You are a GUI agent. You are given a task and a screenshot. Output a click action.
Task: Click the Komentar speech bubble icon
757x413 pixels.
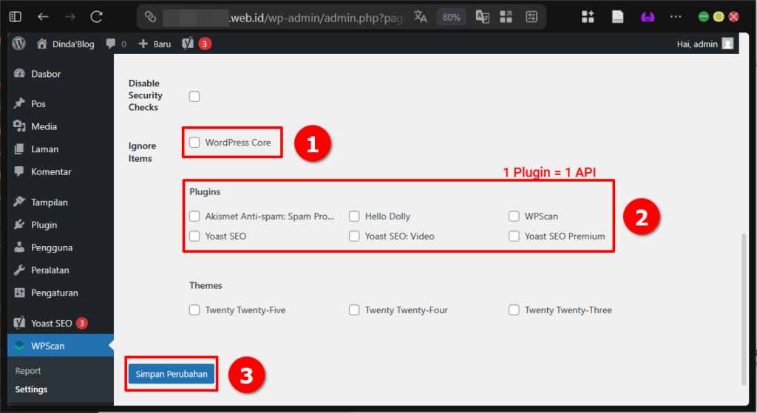coord(19,171)
